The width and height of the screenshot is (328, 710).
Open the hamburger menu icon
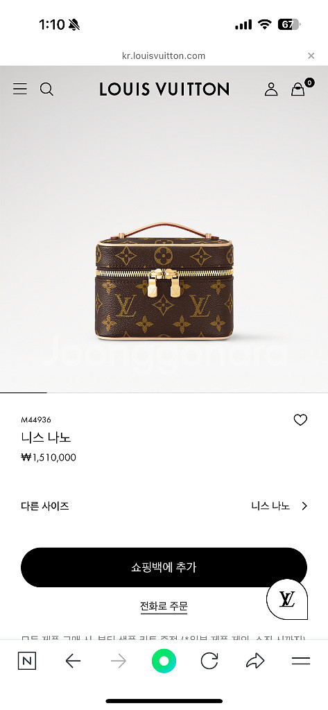(x=20, y=89)
